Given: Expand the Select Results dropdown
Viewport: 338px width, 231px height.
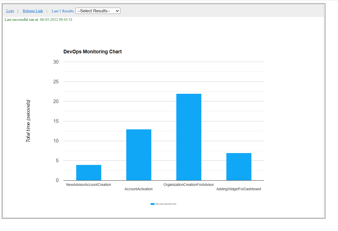Looking at the screenshot, I should tap(98, 11).
